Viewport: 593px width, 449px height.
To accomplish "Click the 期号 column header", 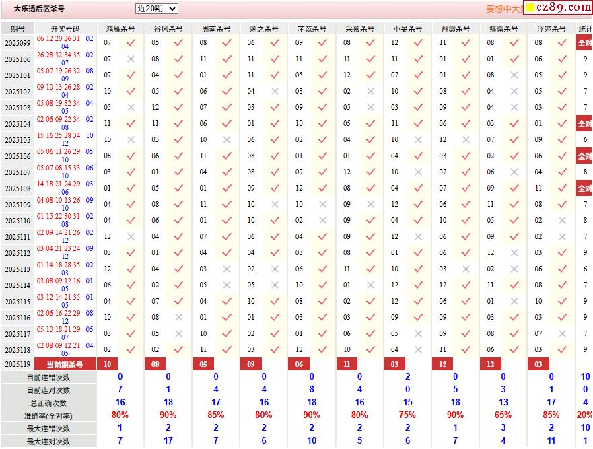I will pyautogui.click(x=18, y=29).
